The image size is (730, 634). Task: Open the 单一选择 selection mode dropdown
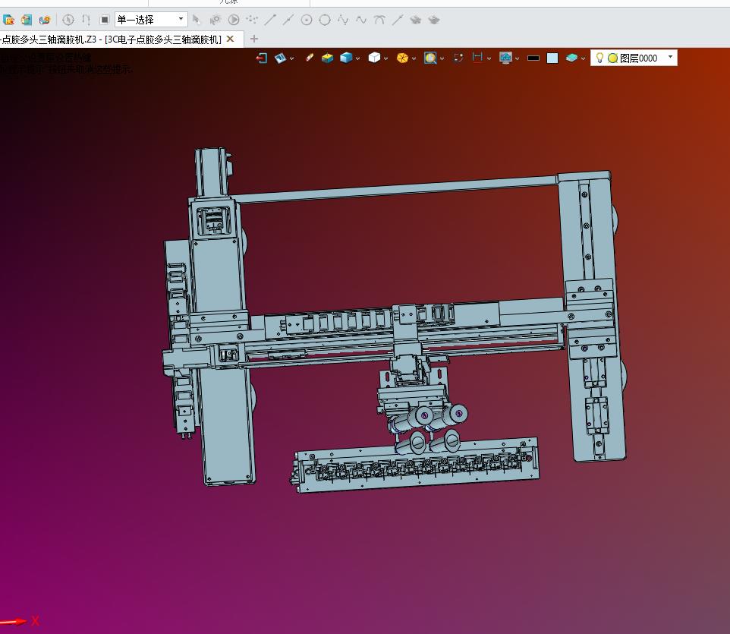[151, 19]
